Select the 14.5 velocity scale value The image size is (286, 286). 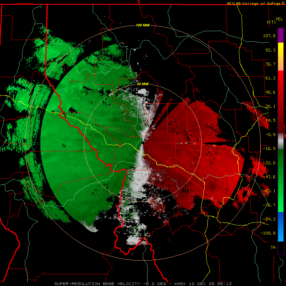tap(270, 120)
